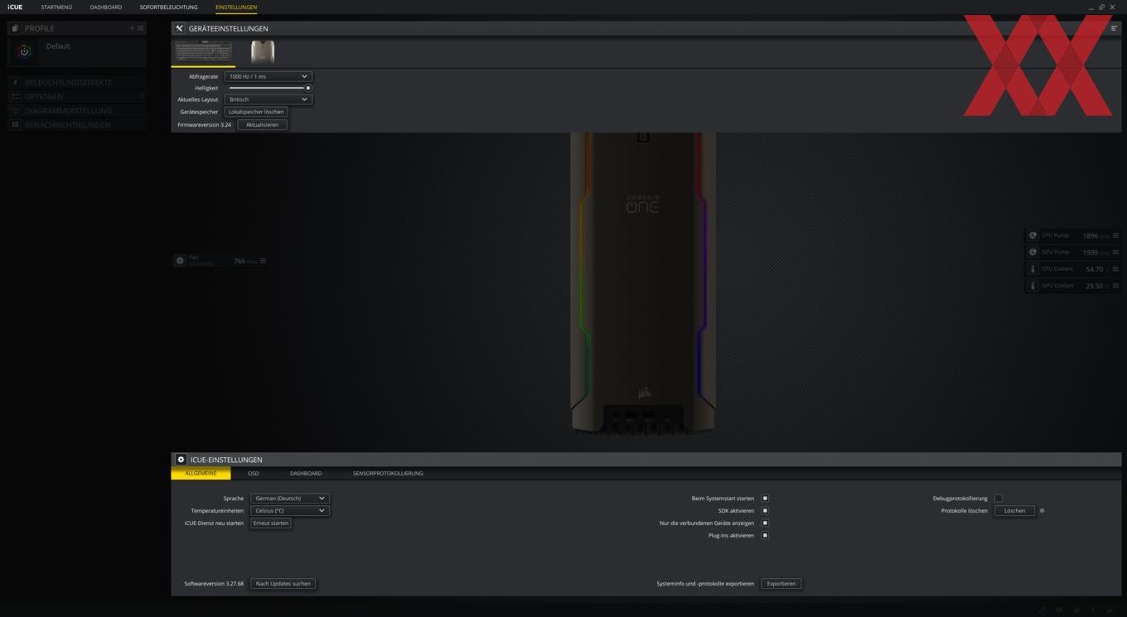Image resolution: width=1127 pixels, height=617 pixels.
Task: Expand the OPTIONEN section
Action: (x=77, y=97)
